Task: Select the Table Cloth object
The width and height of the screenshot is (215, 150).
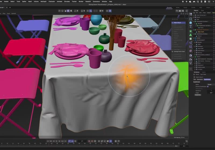Action: point(201,32)
